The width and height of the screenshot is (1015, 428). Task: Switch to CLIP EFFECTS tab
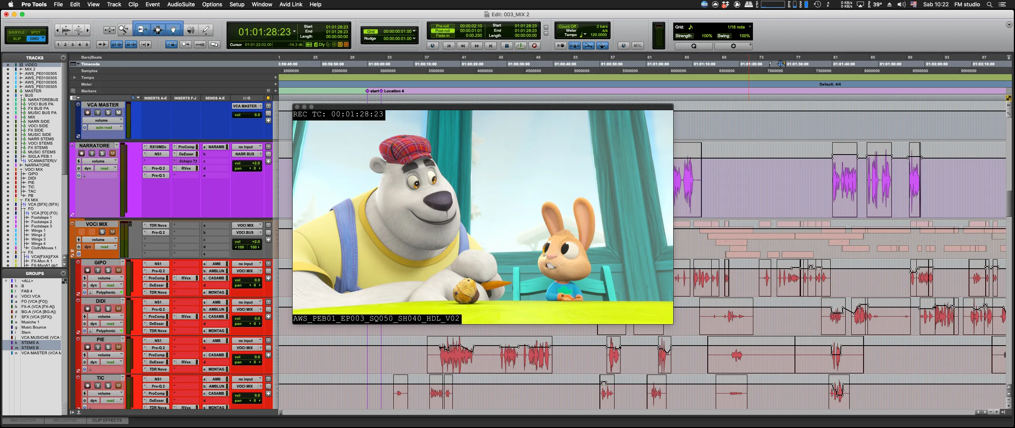(x=107, y=420)
